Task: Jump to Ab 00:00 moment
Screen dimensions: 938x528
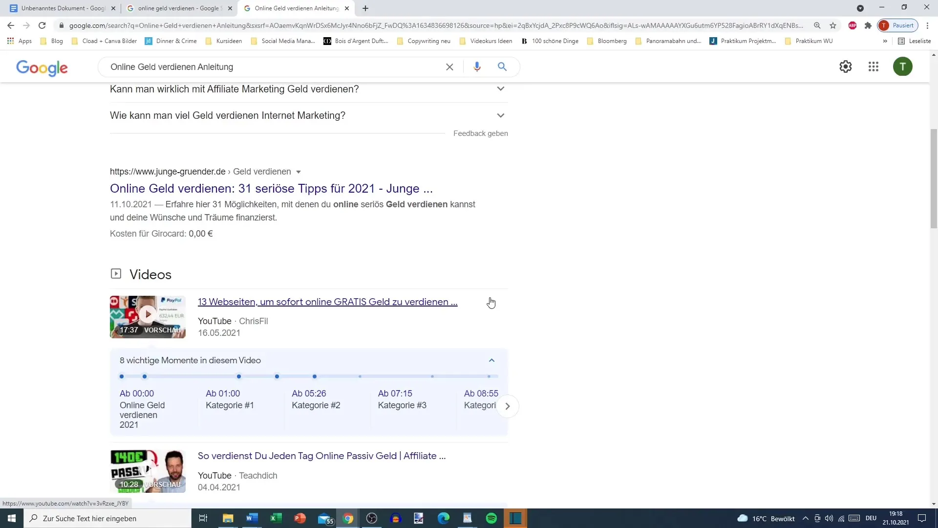Action: [x=136, y=394]
